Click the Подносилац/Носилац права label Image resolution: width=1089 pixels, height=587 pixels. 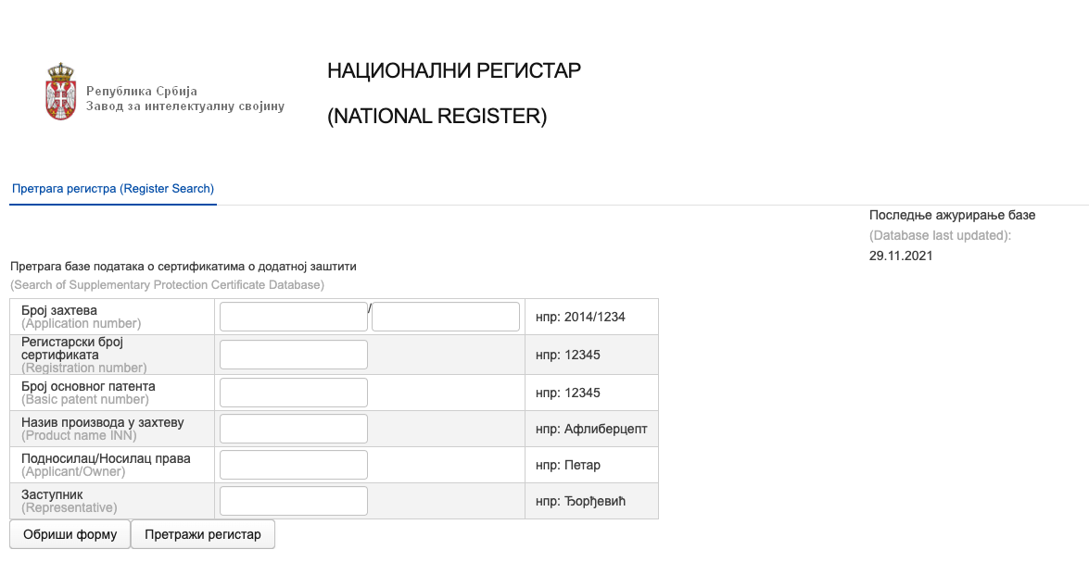coord(106,458)
